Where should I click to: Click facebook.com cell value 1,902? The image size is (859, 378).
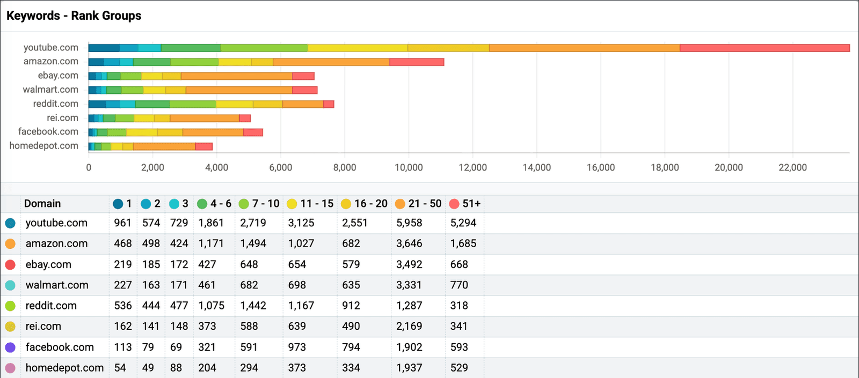(409, 347)
